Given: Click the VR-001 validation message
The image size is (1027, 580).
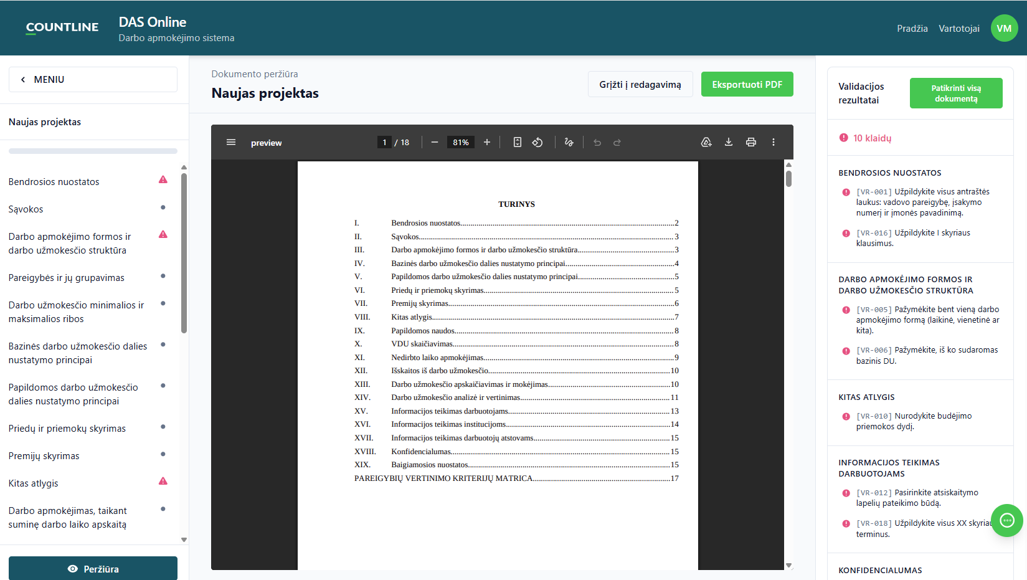Looking at the screenshot, I should (x=923, y=202).
